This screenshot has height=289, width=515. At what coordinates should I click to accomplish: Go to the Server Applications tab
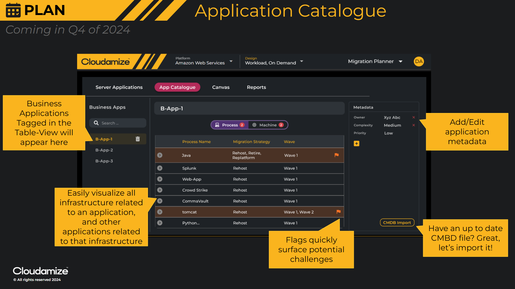119,87
